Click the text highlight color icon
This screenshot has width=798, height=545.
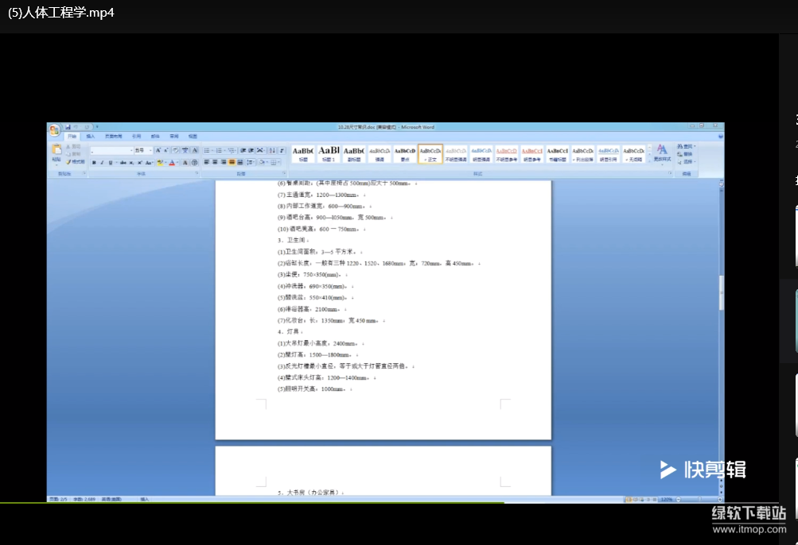point(160,162)
